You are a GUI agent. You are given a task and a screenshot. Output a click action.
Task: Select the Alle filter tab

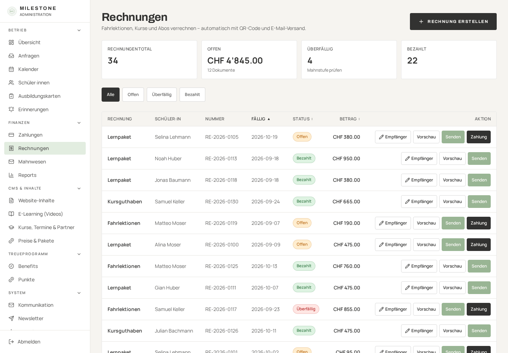[110, 95]
